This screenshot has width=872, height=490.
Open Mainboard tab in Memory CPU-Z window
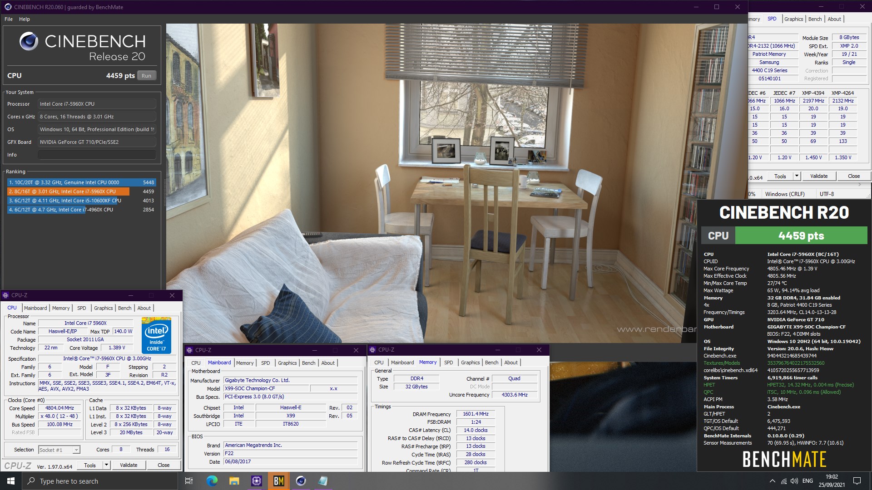coord(402,363)
